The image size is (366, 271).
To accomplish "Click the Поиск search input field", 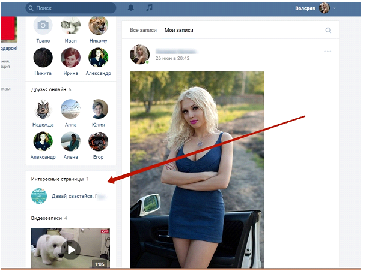I will click(72, 8).
